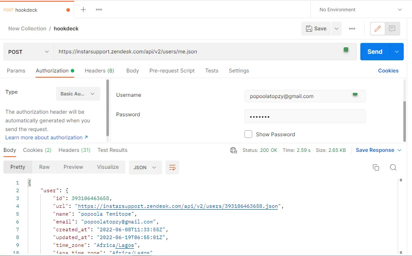This screenshot has height=256, width=412.
Task: Open the Basic Auth type dropdown
Action: [x=78, y=94]
